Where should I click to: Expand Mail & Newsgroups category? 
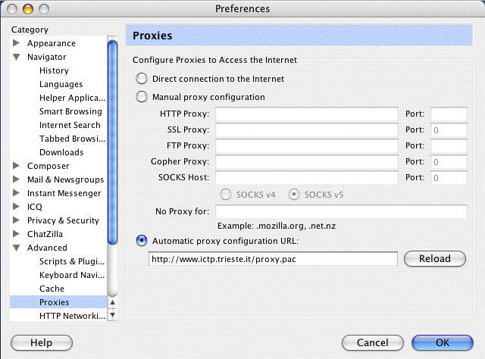tap(17, 179)
